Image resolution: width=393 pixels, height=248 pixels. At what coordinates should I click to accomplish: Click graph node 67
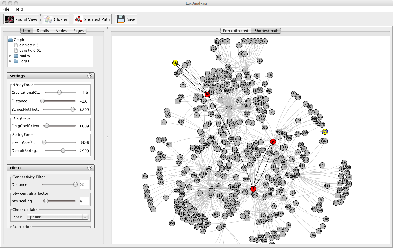click(169, 144)
